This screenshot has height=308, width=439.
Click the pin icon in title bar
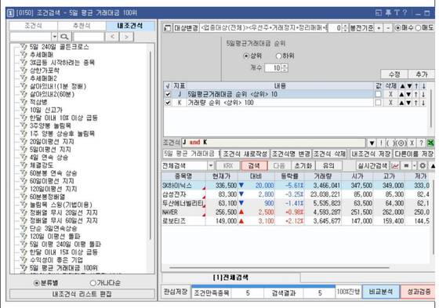pos(388,13)
